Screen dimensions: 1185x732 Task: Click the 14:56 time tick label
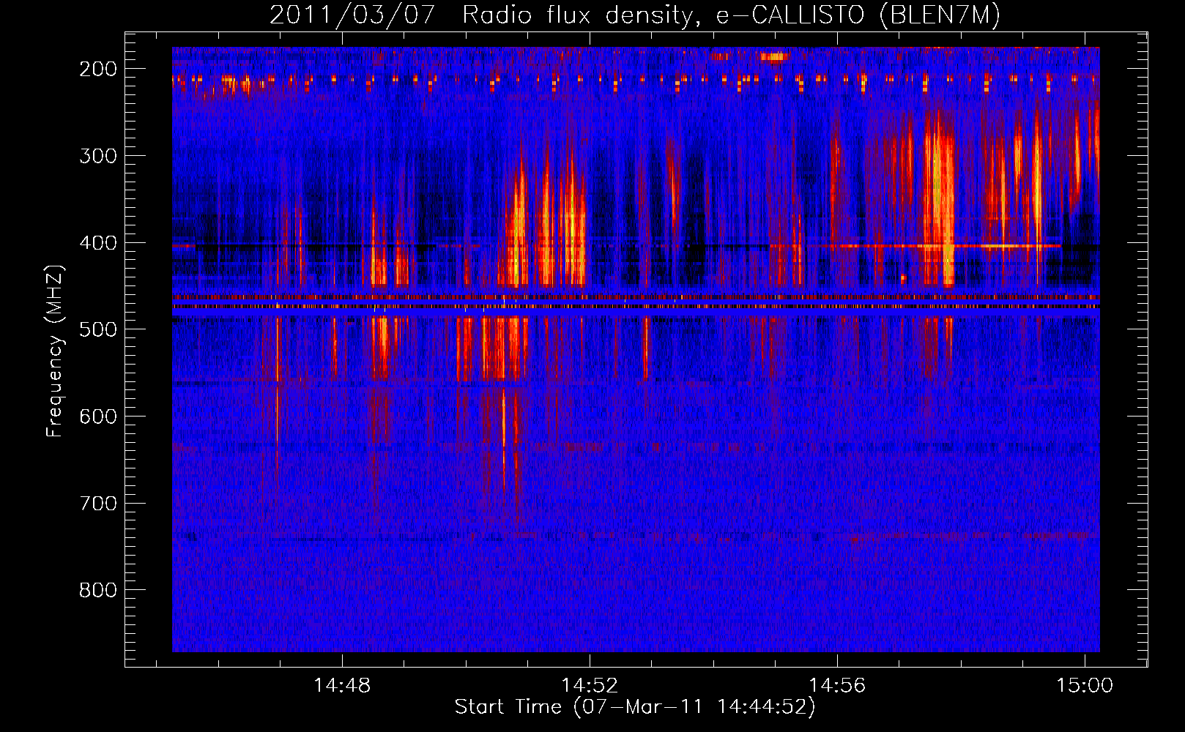click(x=837, y=686)
